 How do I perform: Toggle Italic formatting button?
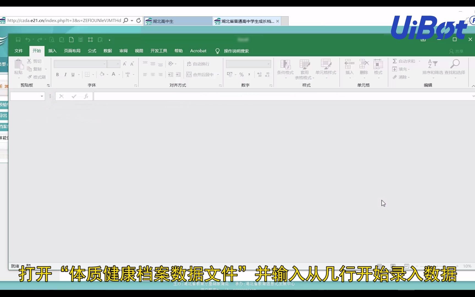[x=65, y=75]
